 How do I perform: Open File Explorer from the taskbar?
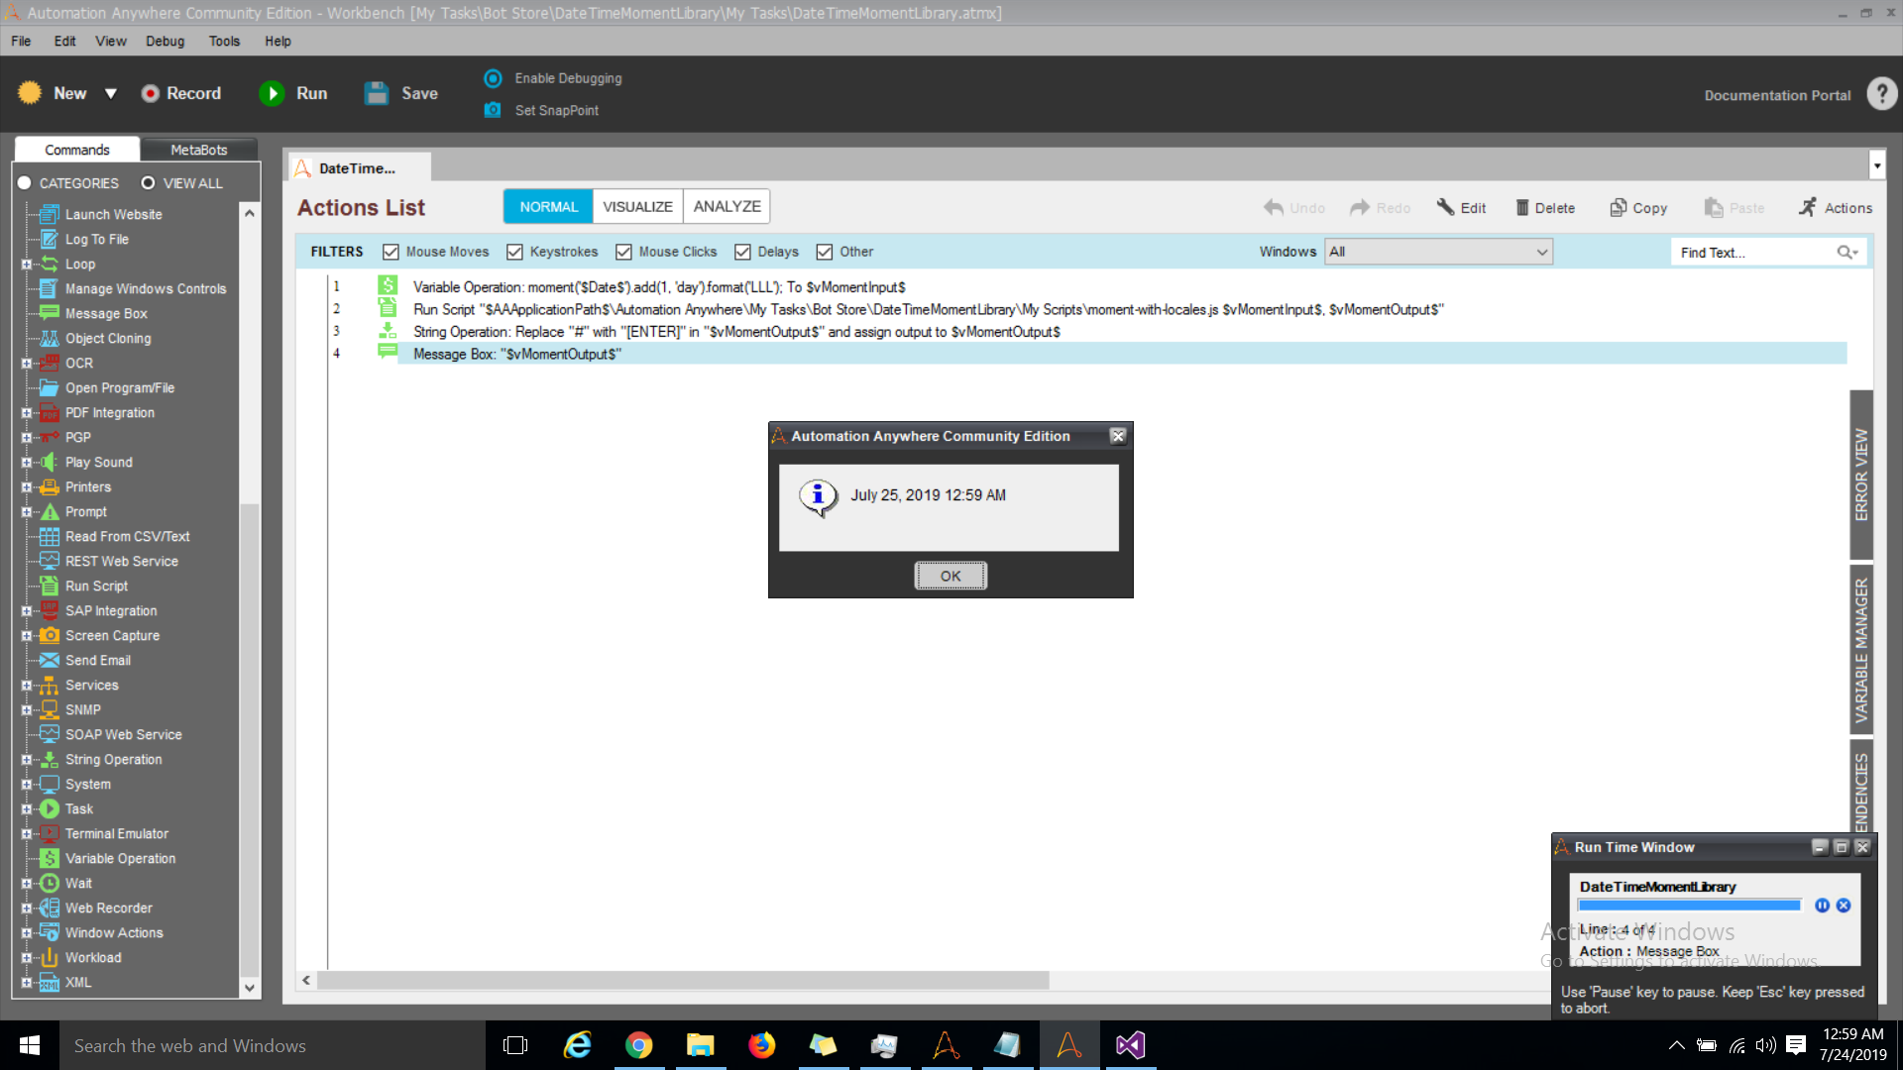701,1045
